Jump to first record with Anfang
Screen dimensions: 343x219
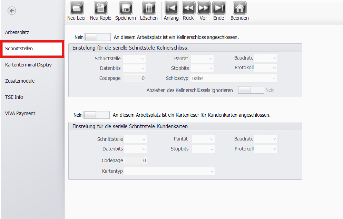coord(171,8)
